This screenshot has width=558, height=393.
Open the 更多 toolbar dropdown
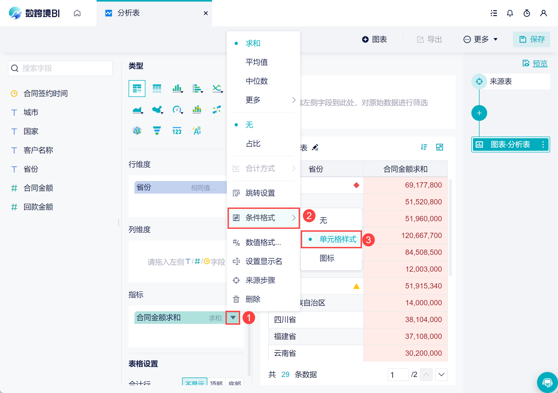(481, 39)
